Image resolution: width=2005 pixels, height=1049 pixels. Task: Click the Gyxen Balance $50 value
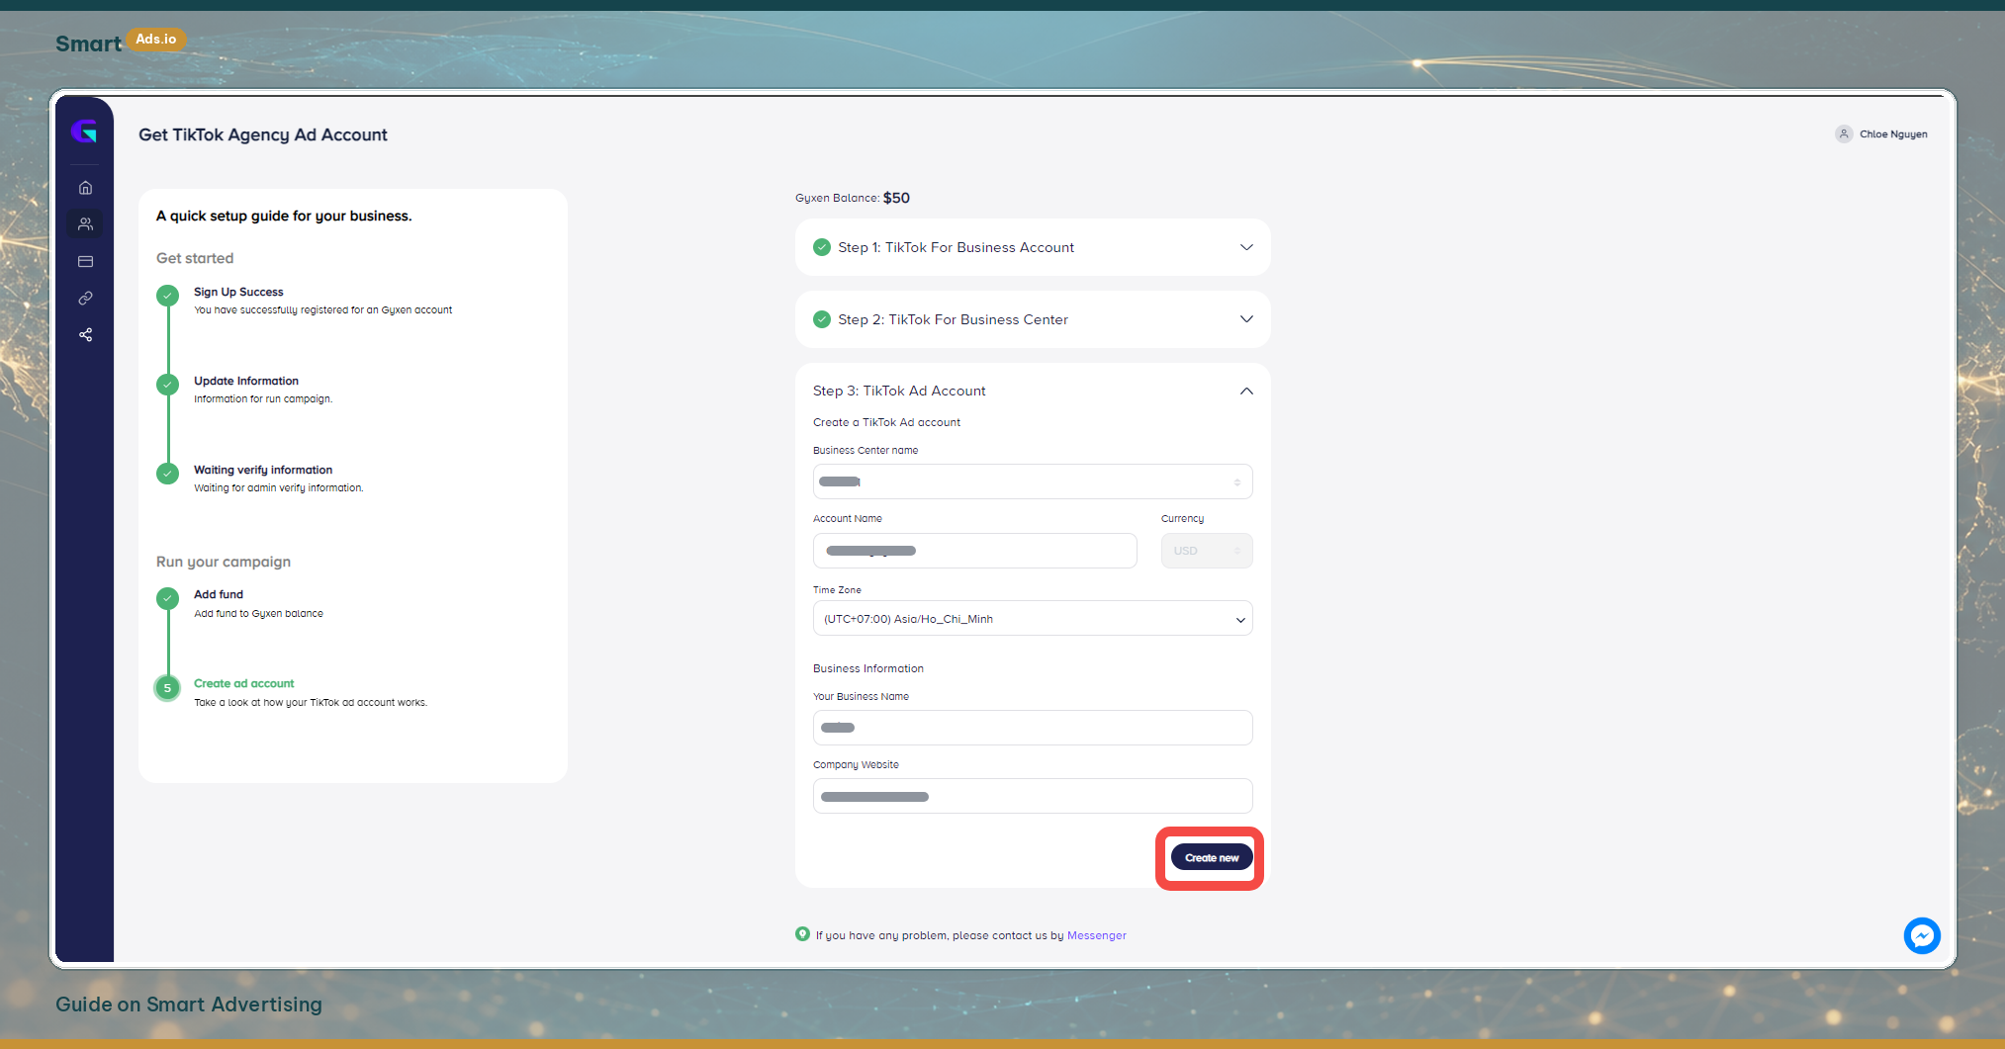(896, 198)
